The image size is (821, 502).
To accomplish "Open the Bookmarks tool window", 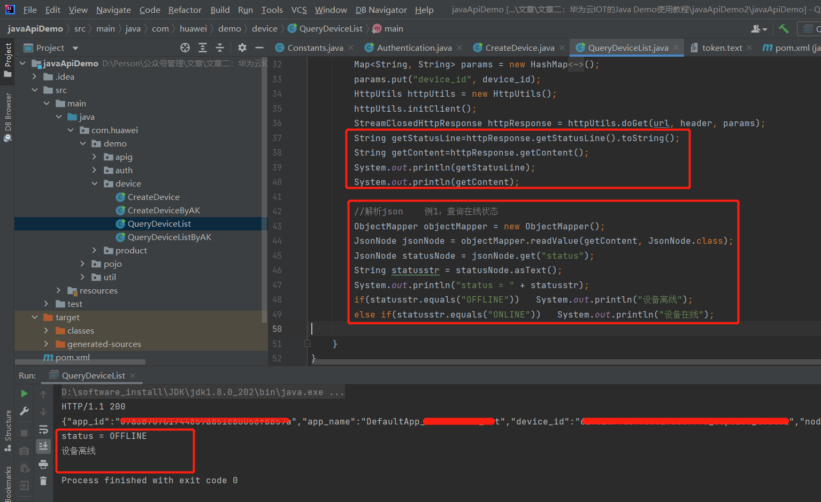I will click(x=7, y=484).
